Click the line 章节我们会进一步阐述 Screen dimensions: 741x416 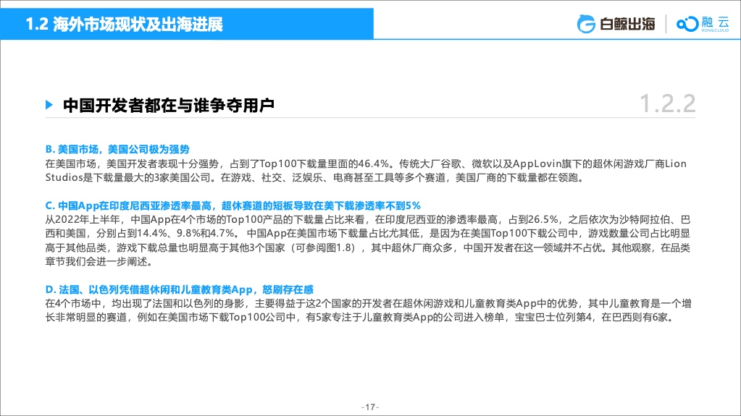[x=99, y=262]
